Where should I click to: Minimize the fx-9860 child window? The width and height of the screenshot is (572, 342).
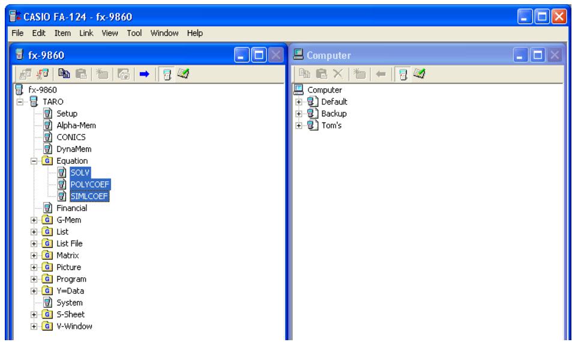[x=241, y=55]
